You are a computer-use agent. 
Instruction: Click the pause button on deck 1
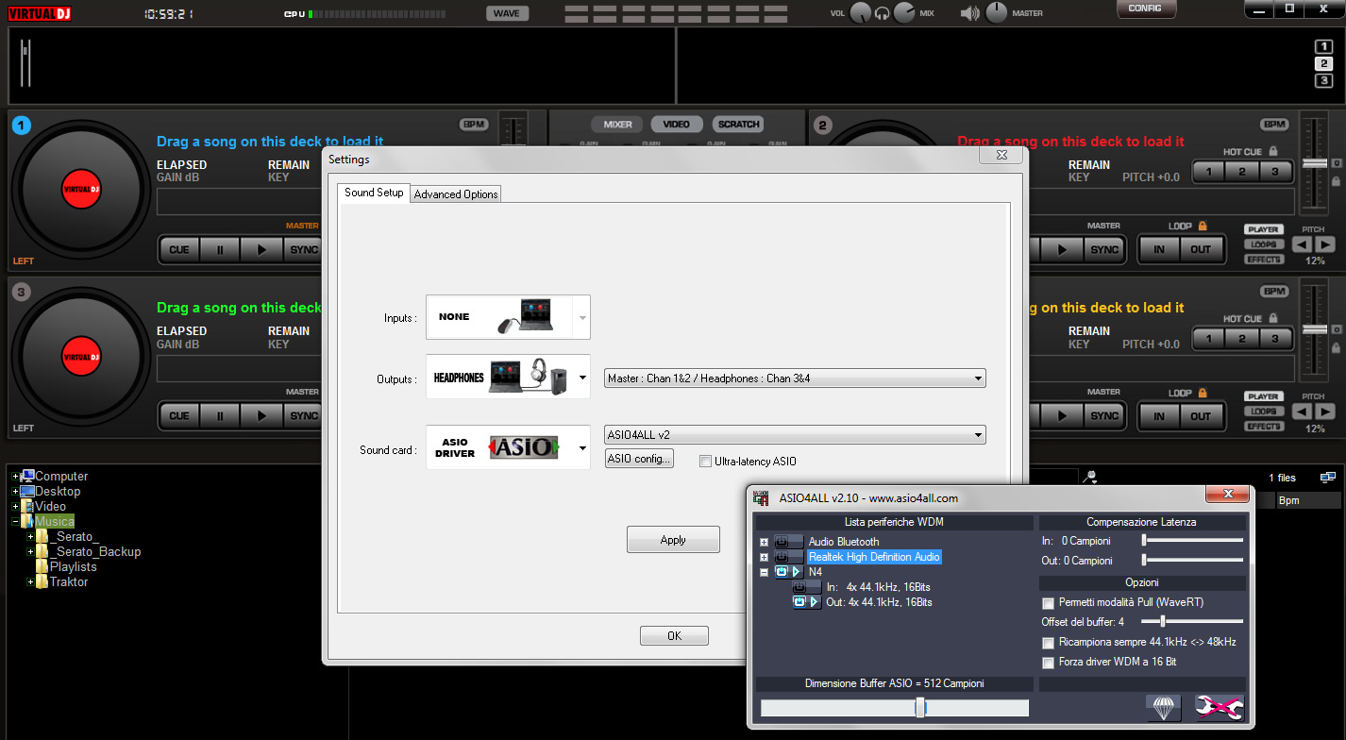[x=221, y=250]
